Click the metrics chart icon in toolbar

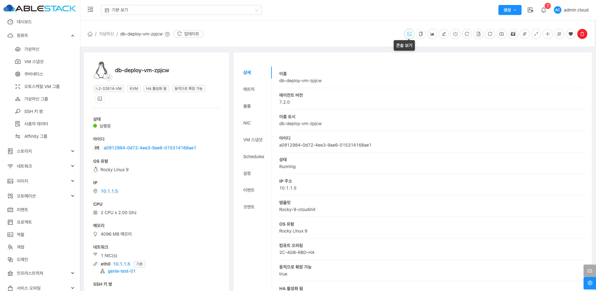point(432,34)
